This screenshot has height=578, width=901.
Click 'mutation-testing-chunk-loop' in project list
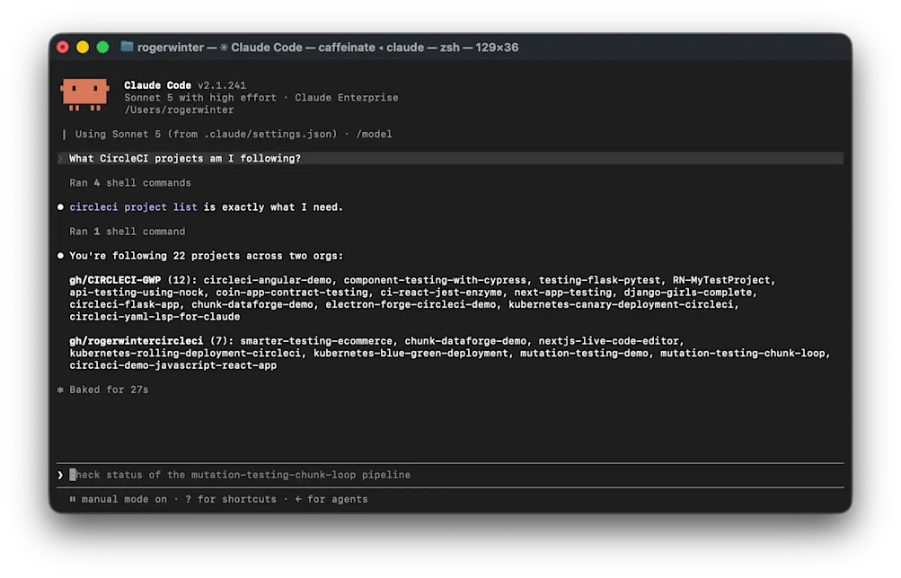742,353
